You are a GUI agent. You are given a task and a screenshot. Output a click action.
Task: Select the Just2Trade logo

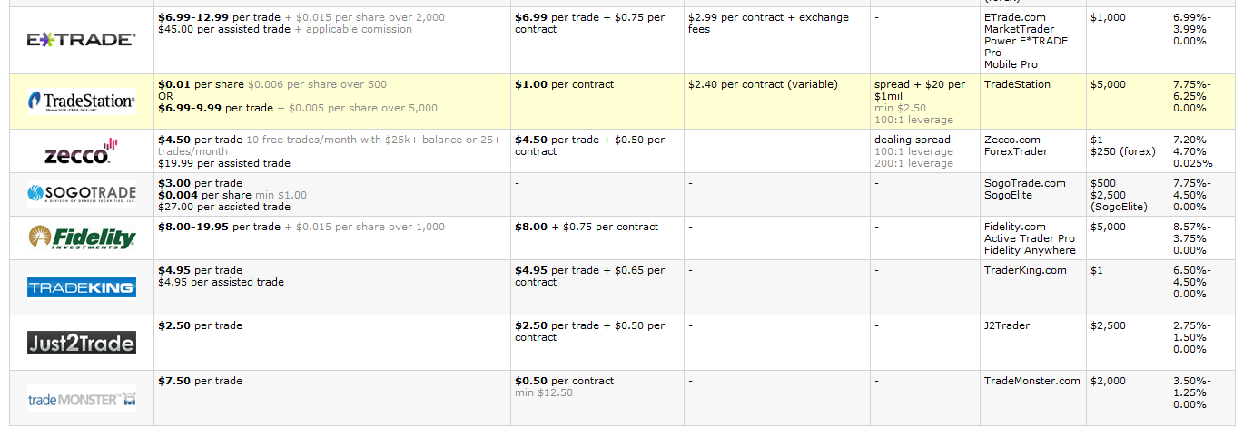click(81, 343)
